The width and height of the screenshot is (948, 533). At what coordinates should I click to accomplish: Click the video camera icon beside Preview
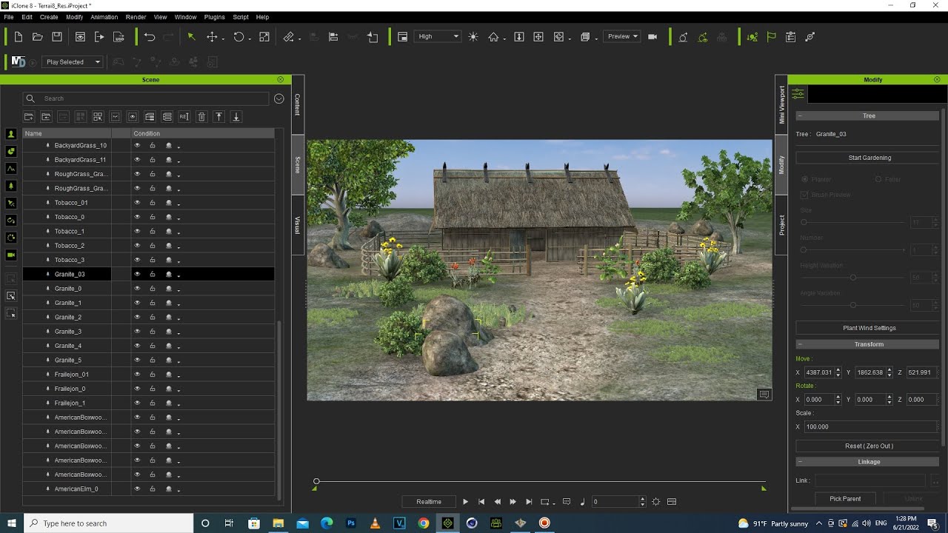(652, 37)
